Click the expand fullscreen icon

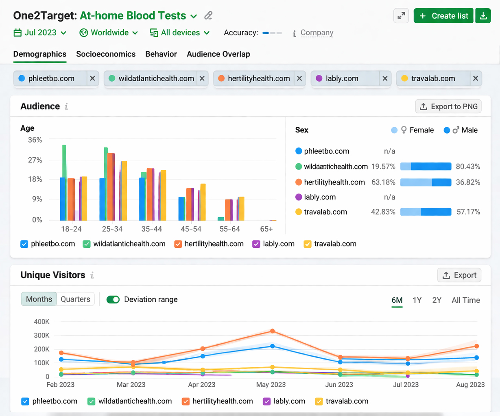pos(401,16)
